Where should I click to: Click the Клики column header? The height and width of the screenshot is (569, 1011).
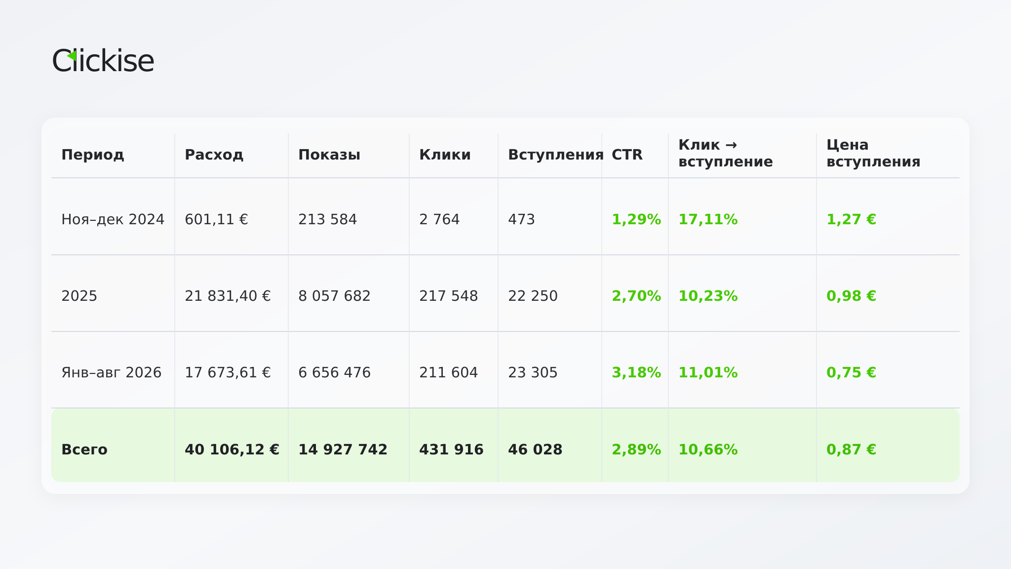pyautogui.click(x=445, y=155)
